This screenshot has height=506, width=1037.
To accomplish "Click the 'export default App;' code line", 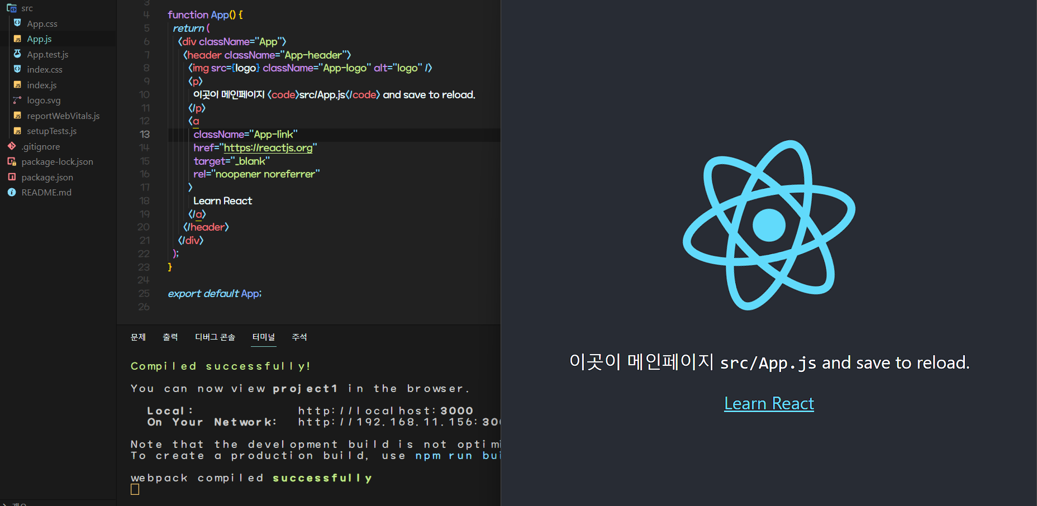I will point(215,293).
